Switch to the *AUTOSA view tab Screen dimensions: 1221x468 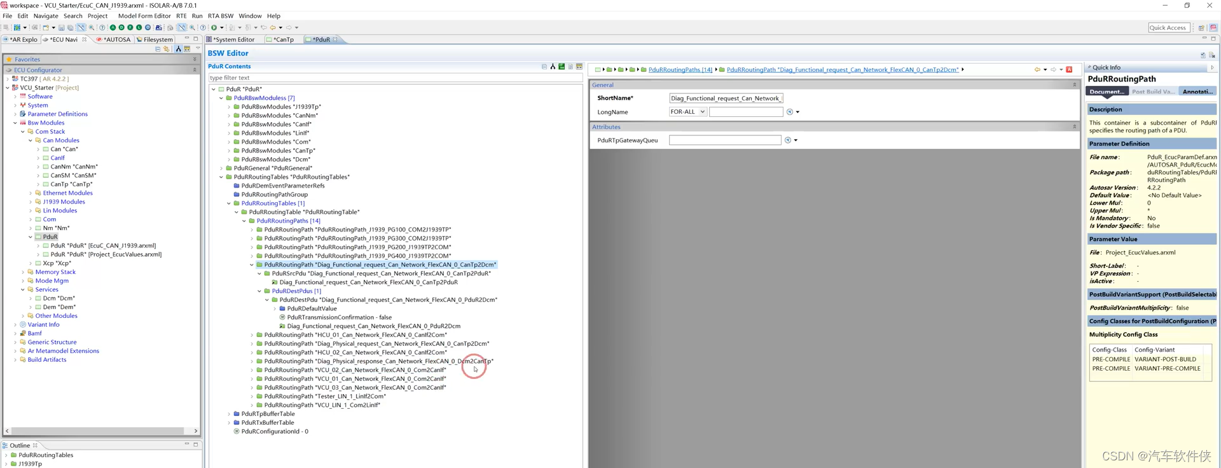(113, 39)
